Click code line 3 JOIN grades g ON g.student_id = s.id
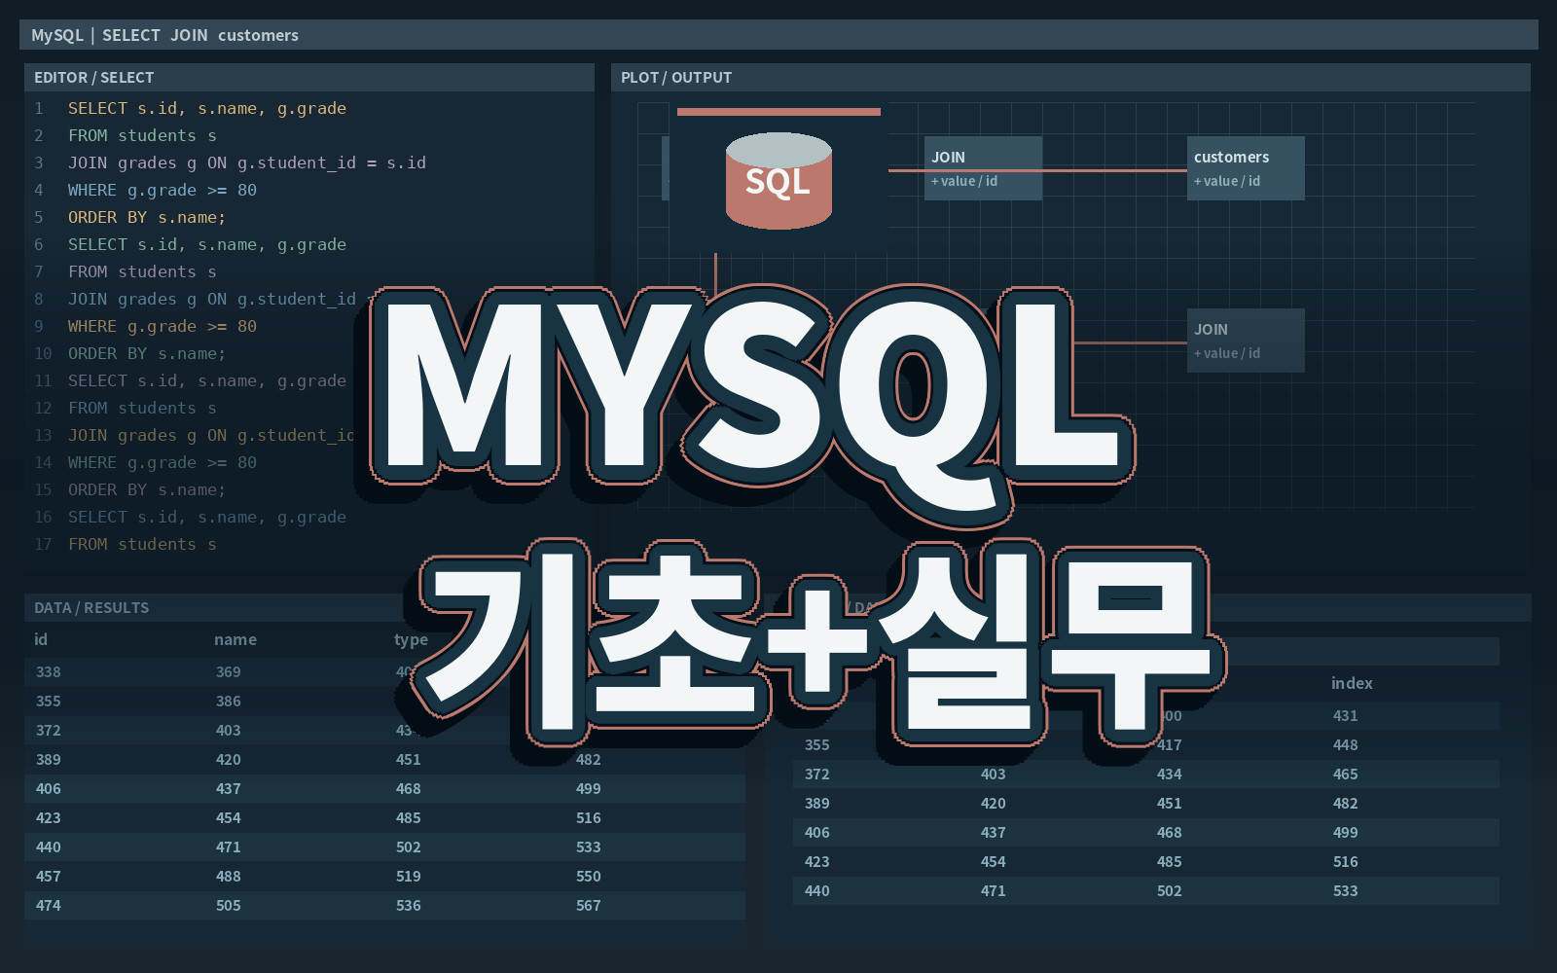Screen dimensions: 1557x973 coord(247,162)
